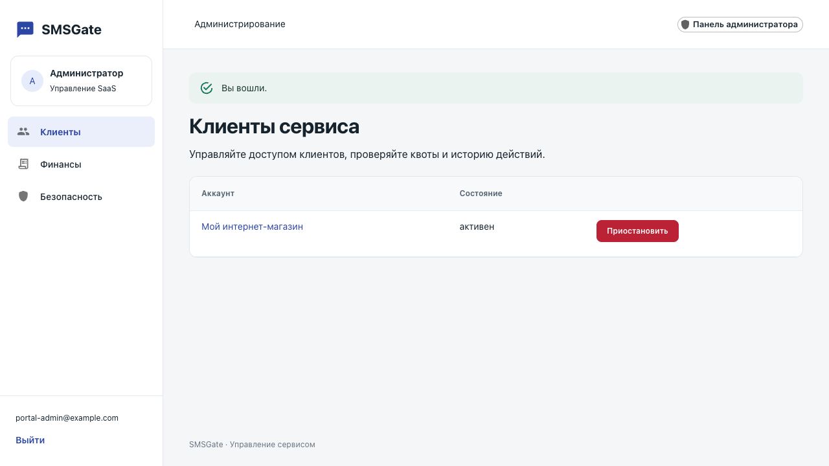
Task: Click the SMSGate chat bubble logo icon
Action: point(25,30)
